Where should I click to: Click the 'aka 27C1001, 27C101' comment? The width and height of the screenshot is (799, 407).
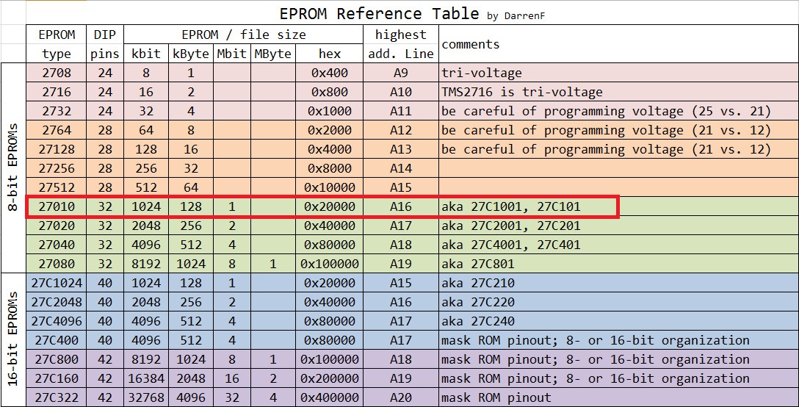510,207
